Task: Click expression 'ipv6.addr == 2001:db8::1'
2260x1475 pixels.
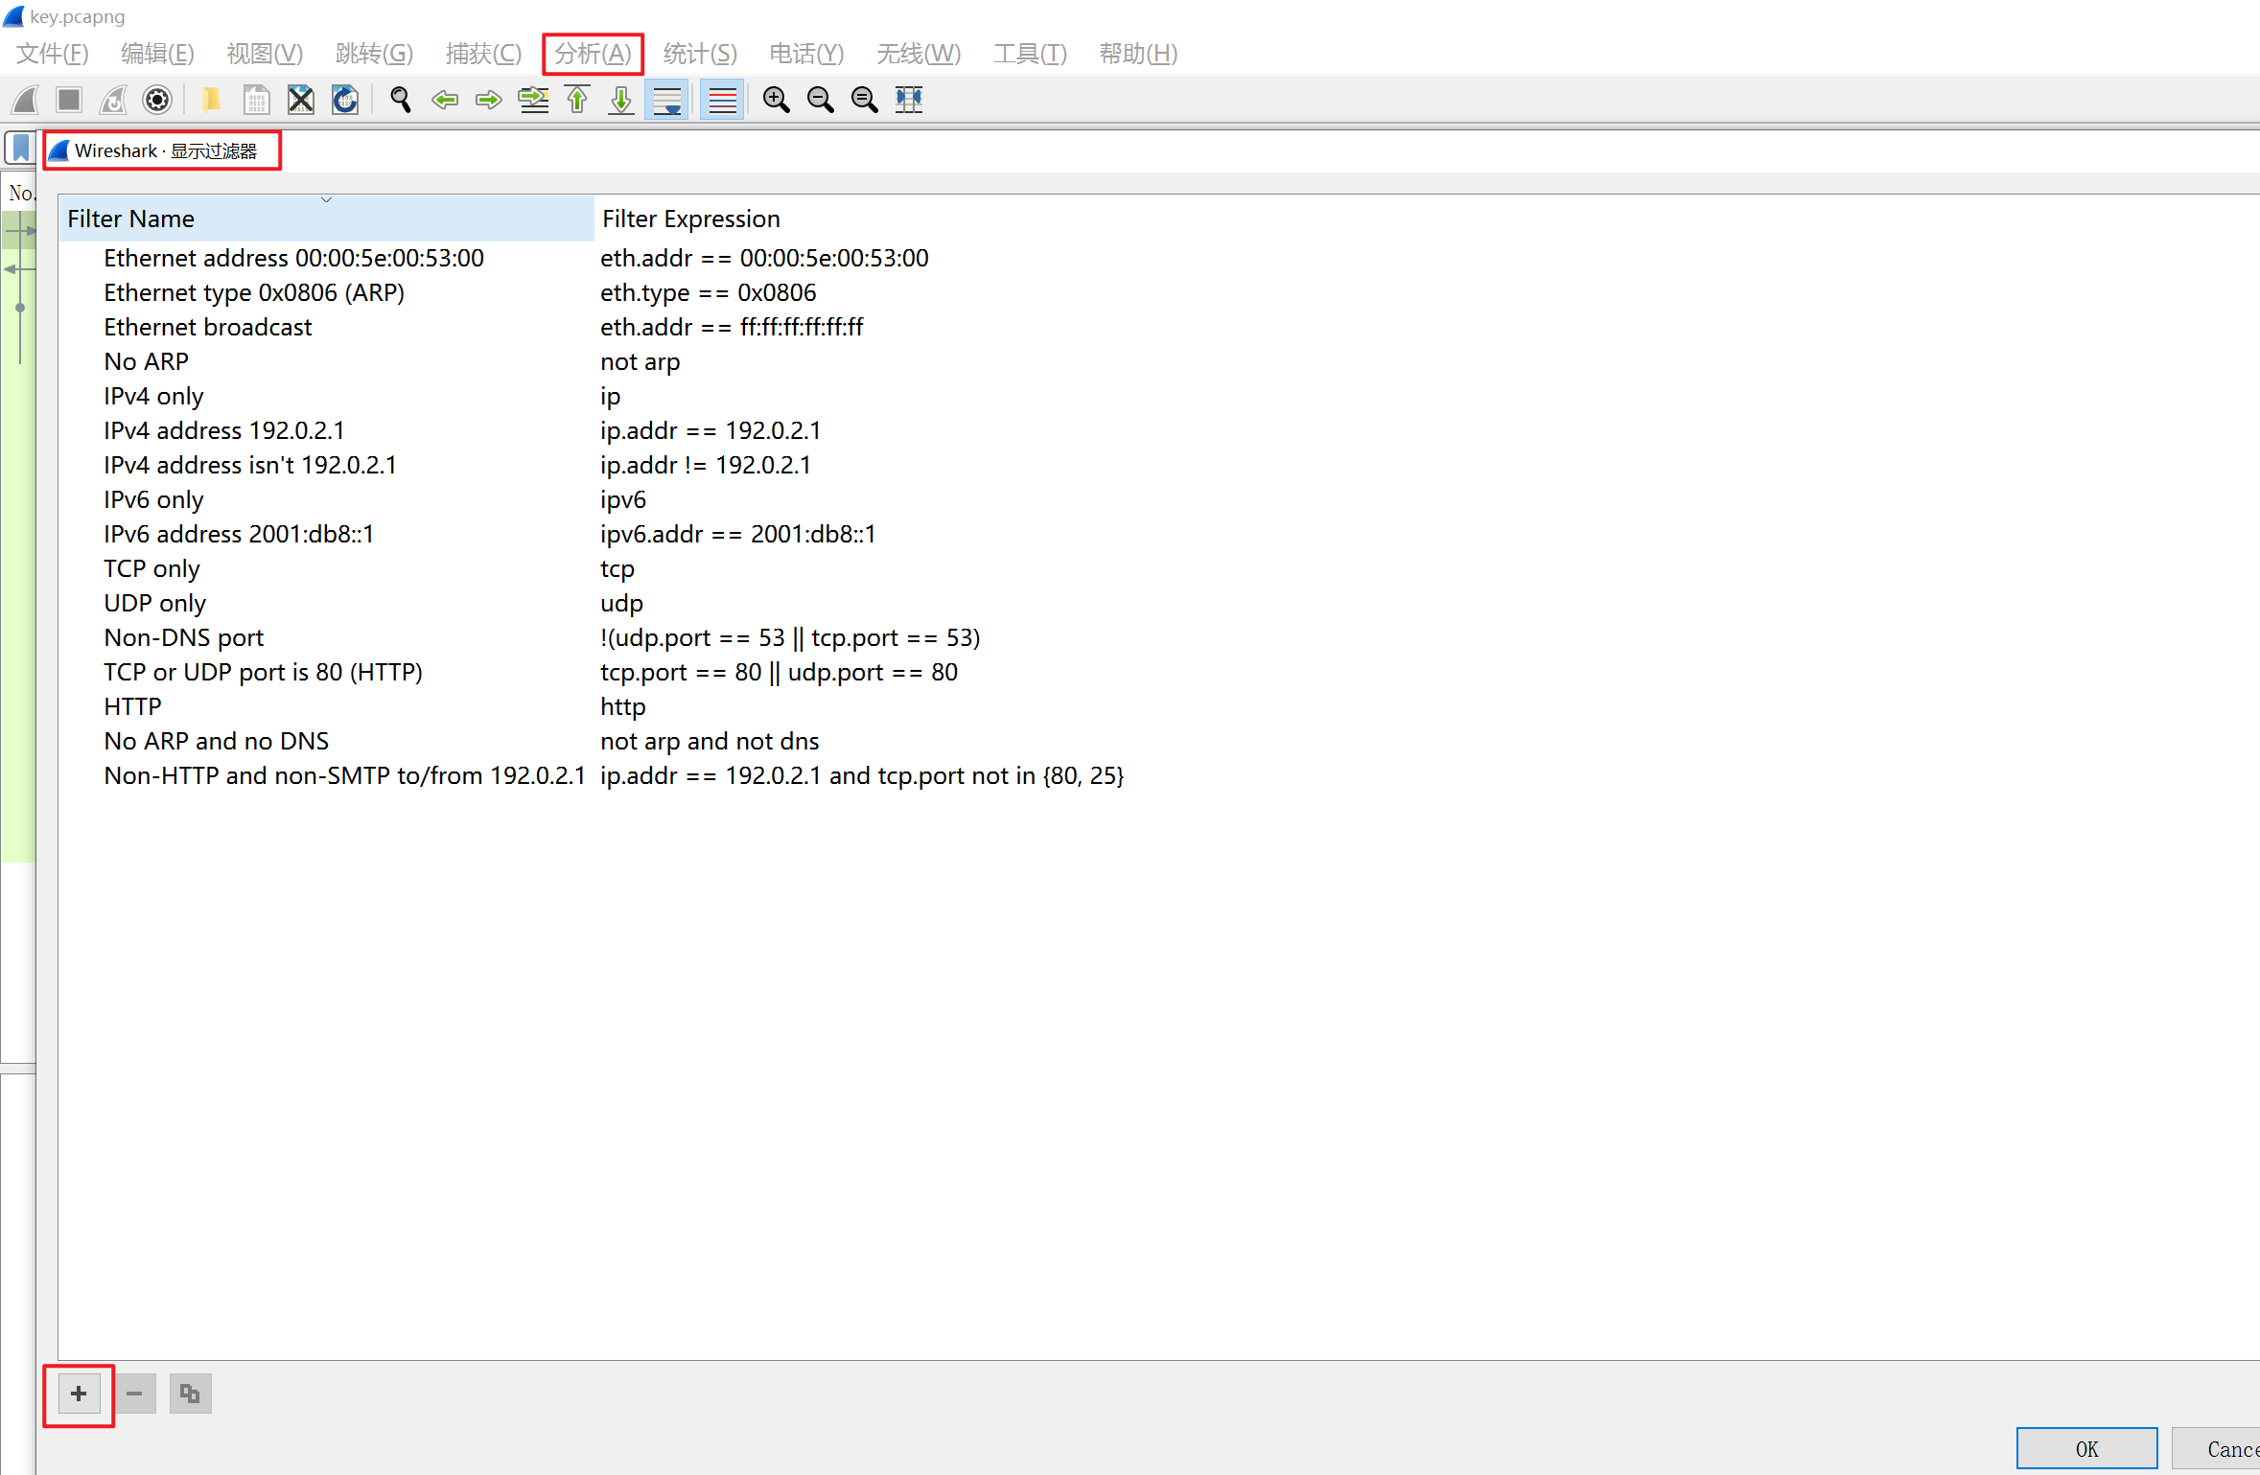Action: tap(737, 534)
